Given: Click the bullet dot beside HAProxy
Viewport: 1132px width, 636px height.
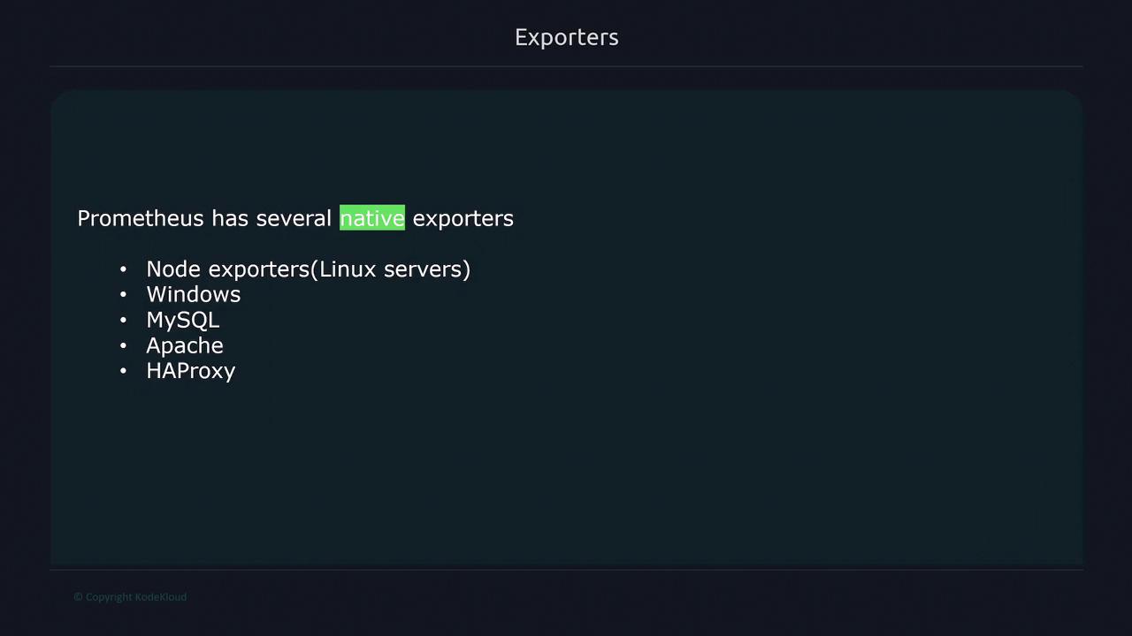Looking at the screenshot, I should [x=124, y=371].
